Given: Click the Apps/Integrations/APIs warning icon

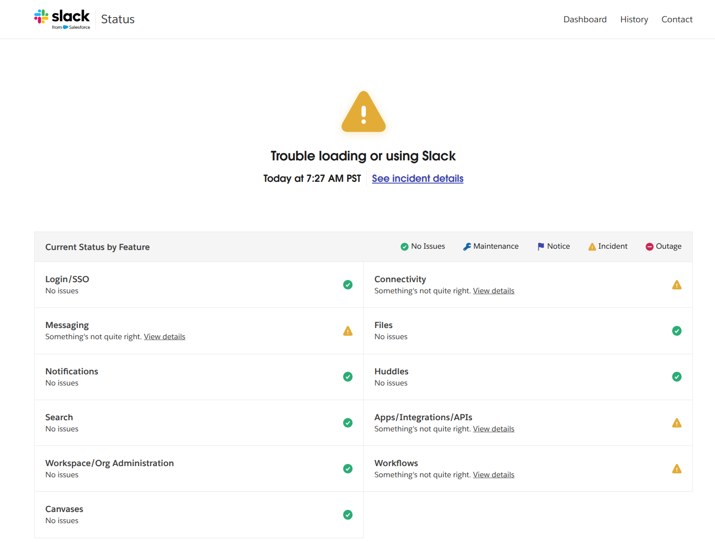Looking at the screenshot, I should pyautogui.click(x=676, y=423).
